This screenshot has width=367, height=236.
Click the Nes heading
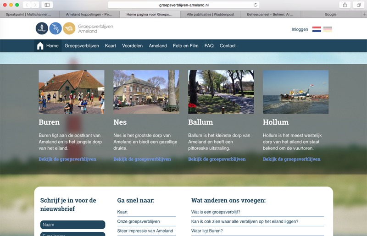[120, 122]
